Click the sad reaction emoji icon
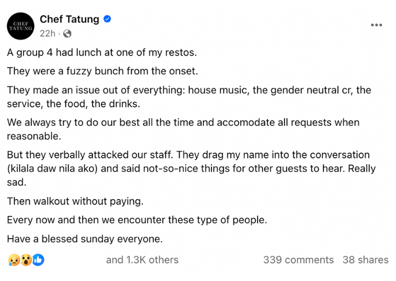 [14, 260]
